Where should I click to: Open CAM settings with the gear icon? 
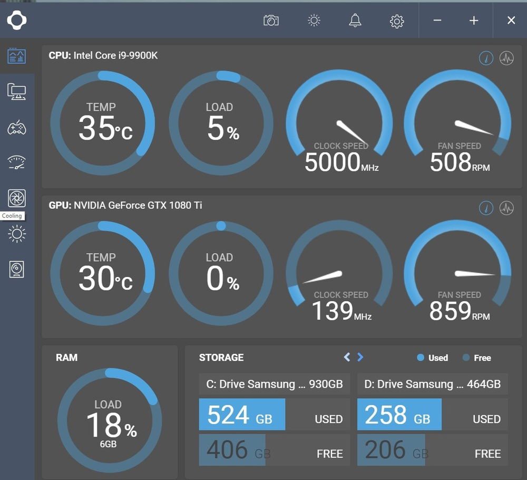click(x=396, y=21)
